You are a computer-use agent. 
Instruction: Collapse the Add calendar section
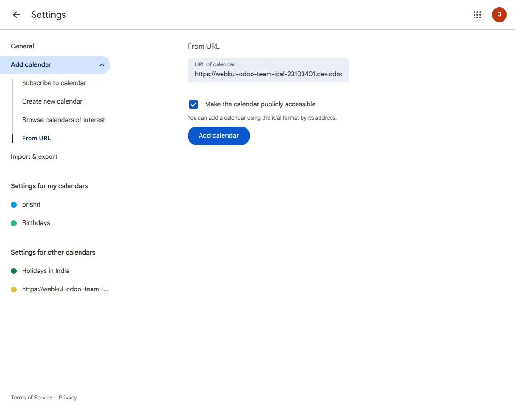(x=102, y=65)
